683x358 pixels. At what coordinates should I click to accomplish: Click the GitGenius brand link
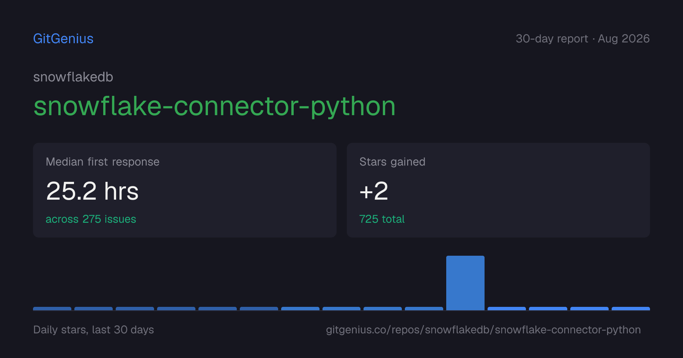pos(63,39)
